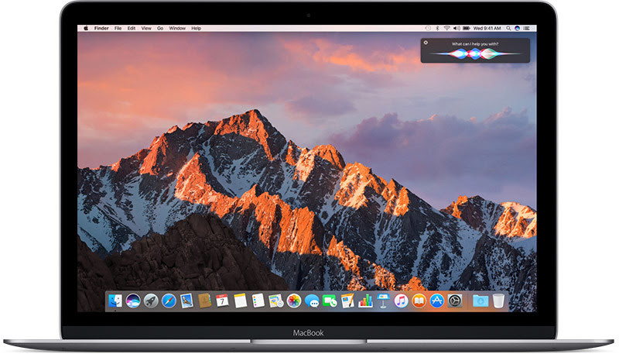Open Numbers bar chart icon in Dock
The height and width of the screenshot is (354, 619).
click(x=365, y=301)
